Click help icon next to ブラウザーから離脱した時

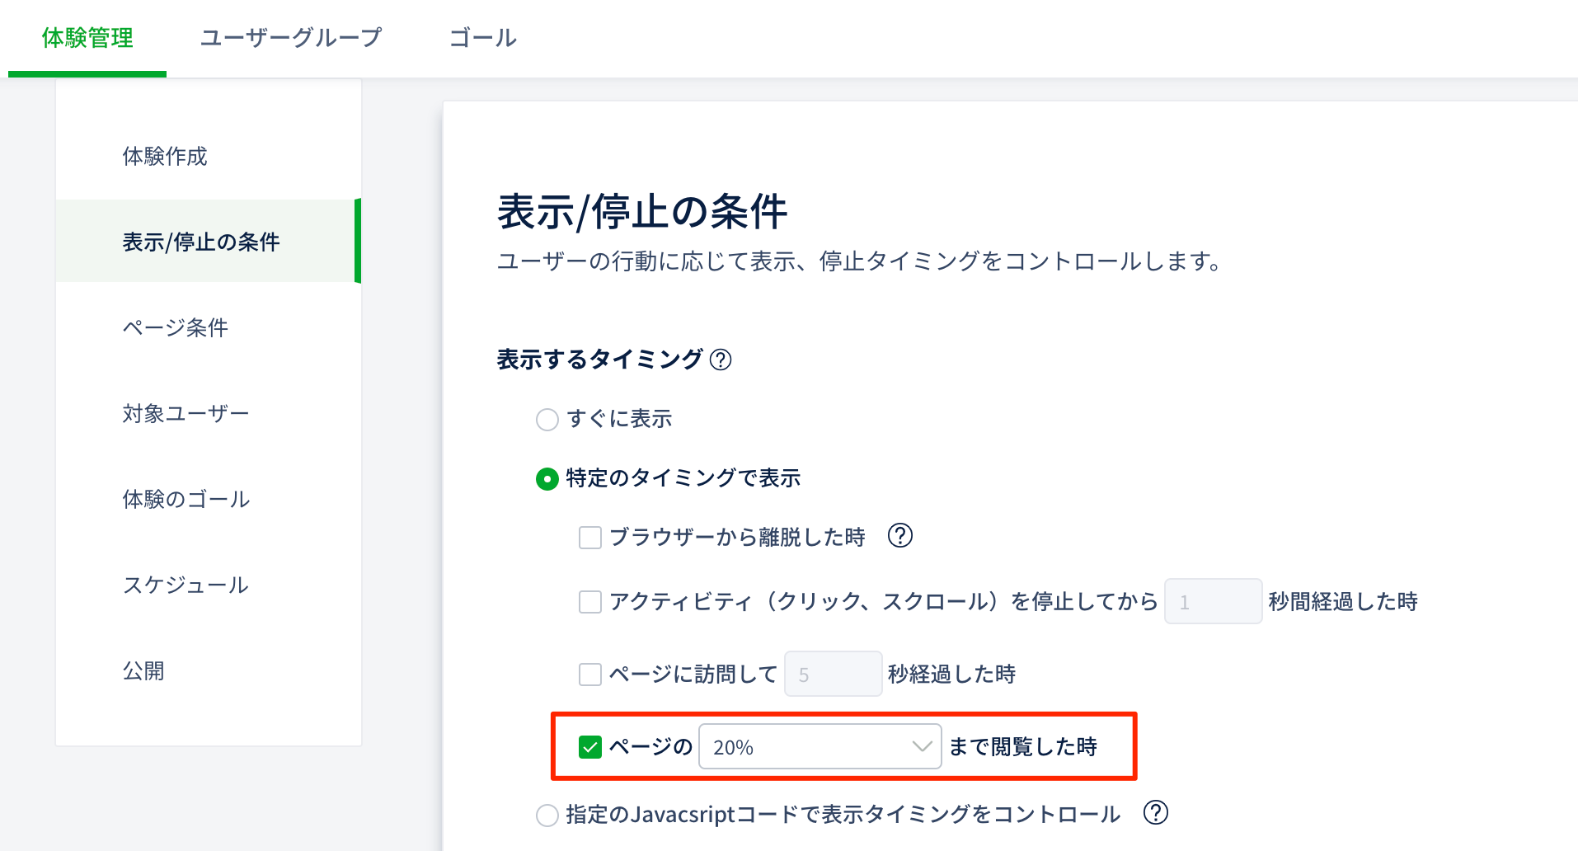coord(900,536)
